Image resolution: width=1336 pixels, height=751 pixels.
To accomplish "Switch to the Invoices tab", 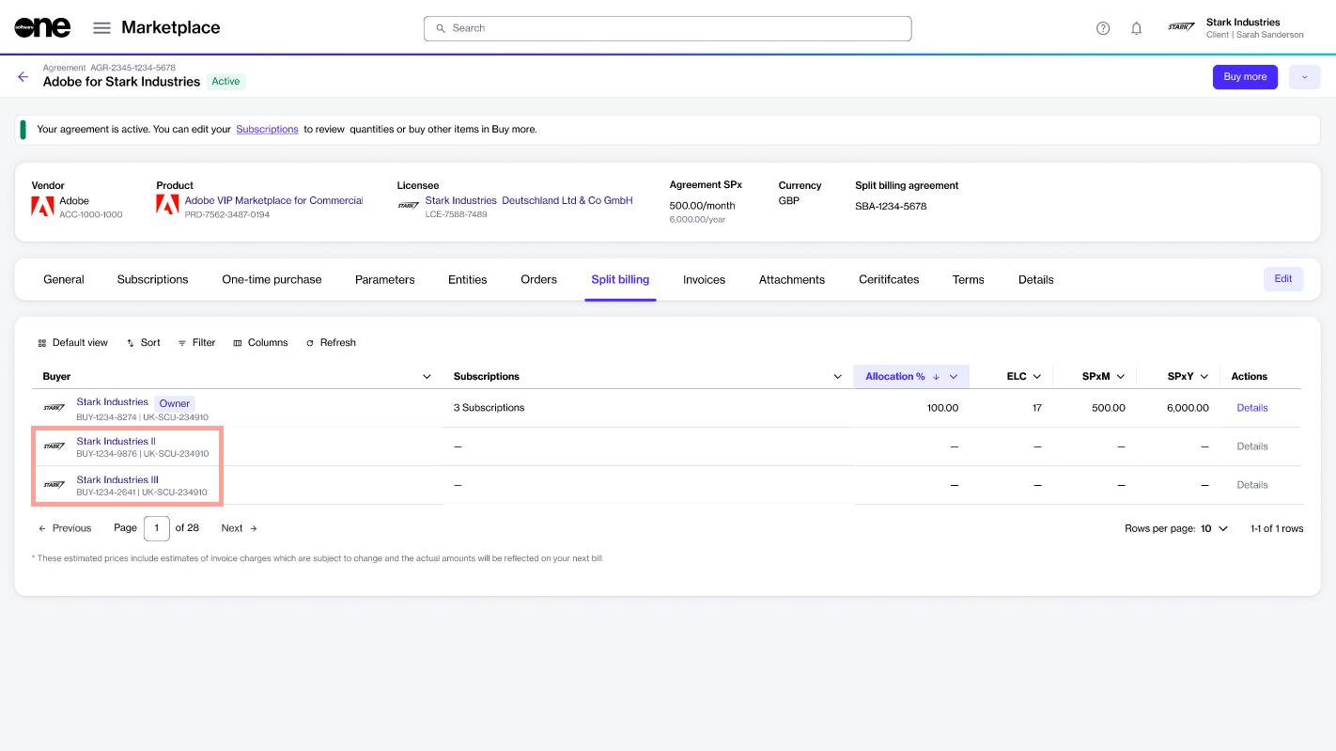I will point(704,280).
